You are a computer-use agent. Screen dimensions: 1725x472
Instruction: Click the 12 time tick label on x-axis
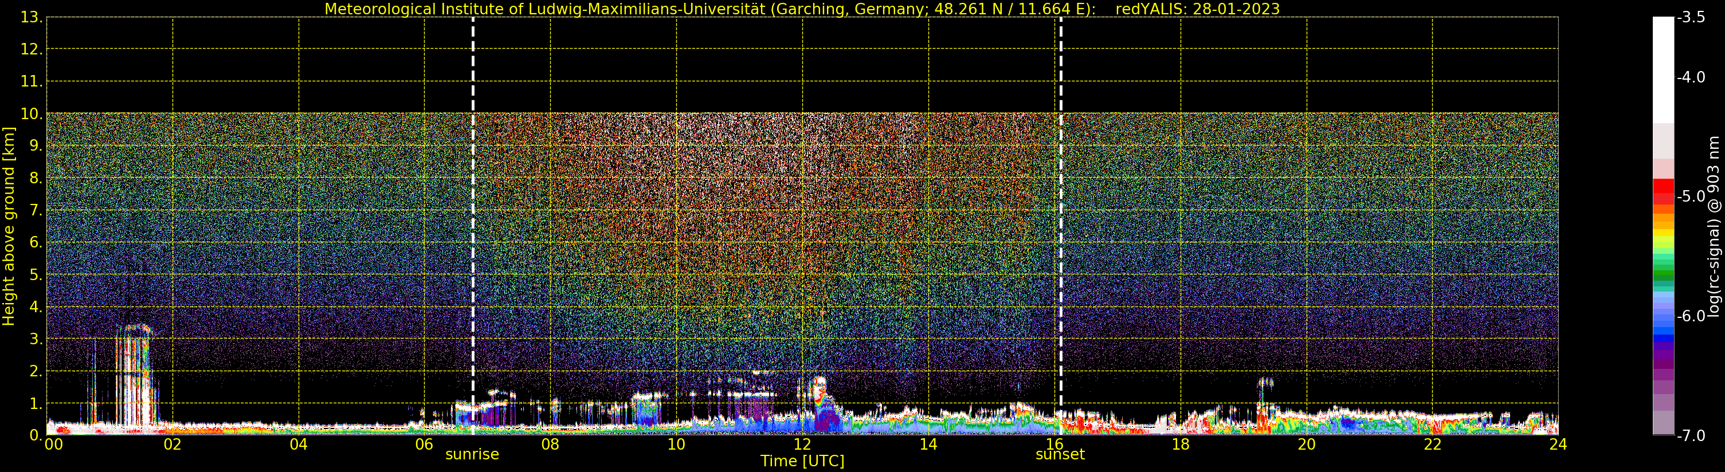pyautogui.click(x=802, y=445)
